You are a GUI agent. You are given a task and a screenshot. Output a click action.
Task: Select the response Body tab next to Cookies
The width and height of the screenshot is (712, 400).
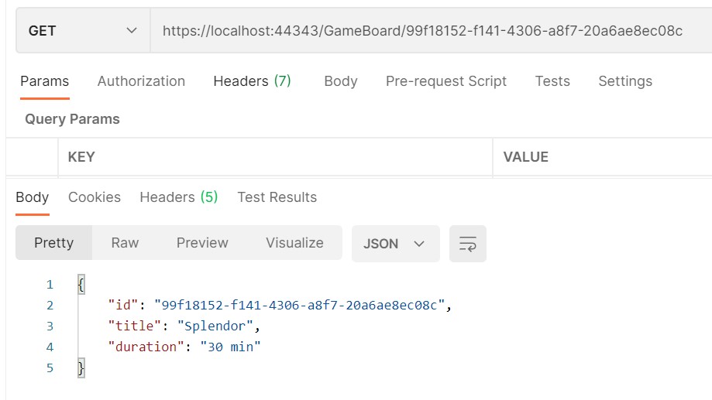(32, 197)
